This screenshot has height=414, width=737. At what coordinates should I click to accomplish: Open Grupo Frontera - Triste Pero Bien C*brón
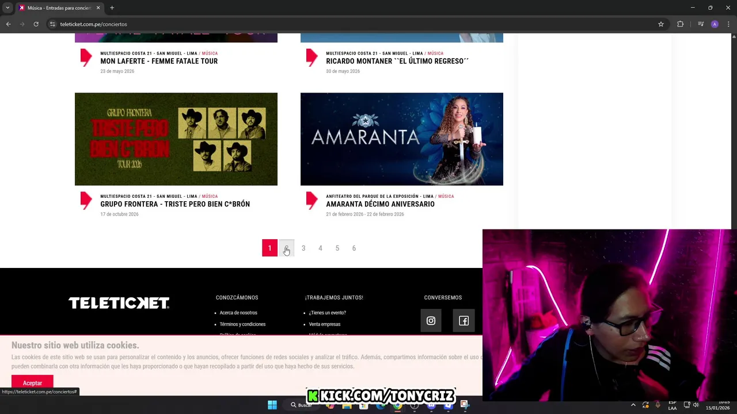(175, 204)
